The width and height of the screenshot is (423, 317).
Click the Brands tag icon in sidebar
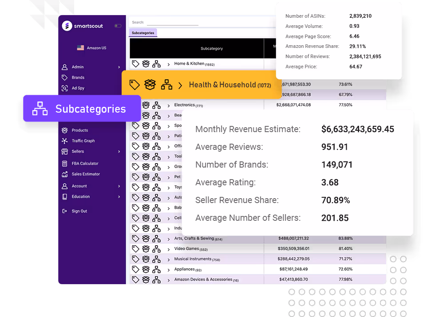(64, 77)
